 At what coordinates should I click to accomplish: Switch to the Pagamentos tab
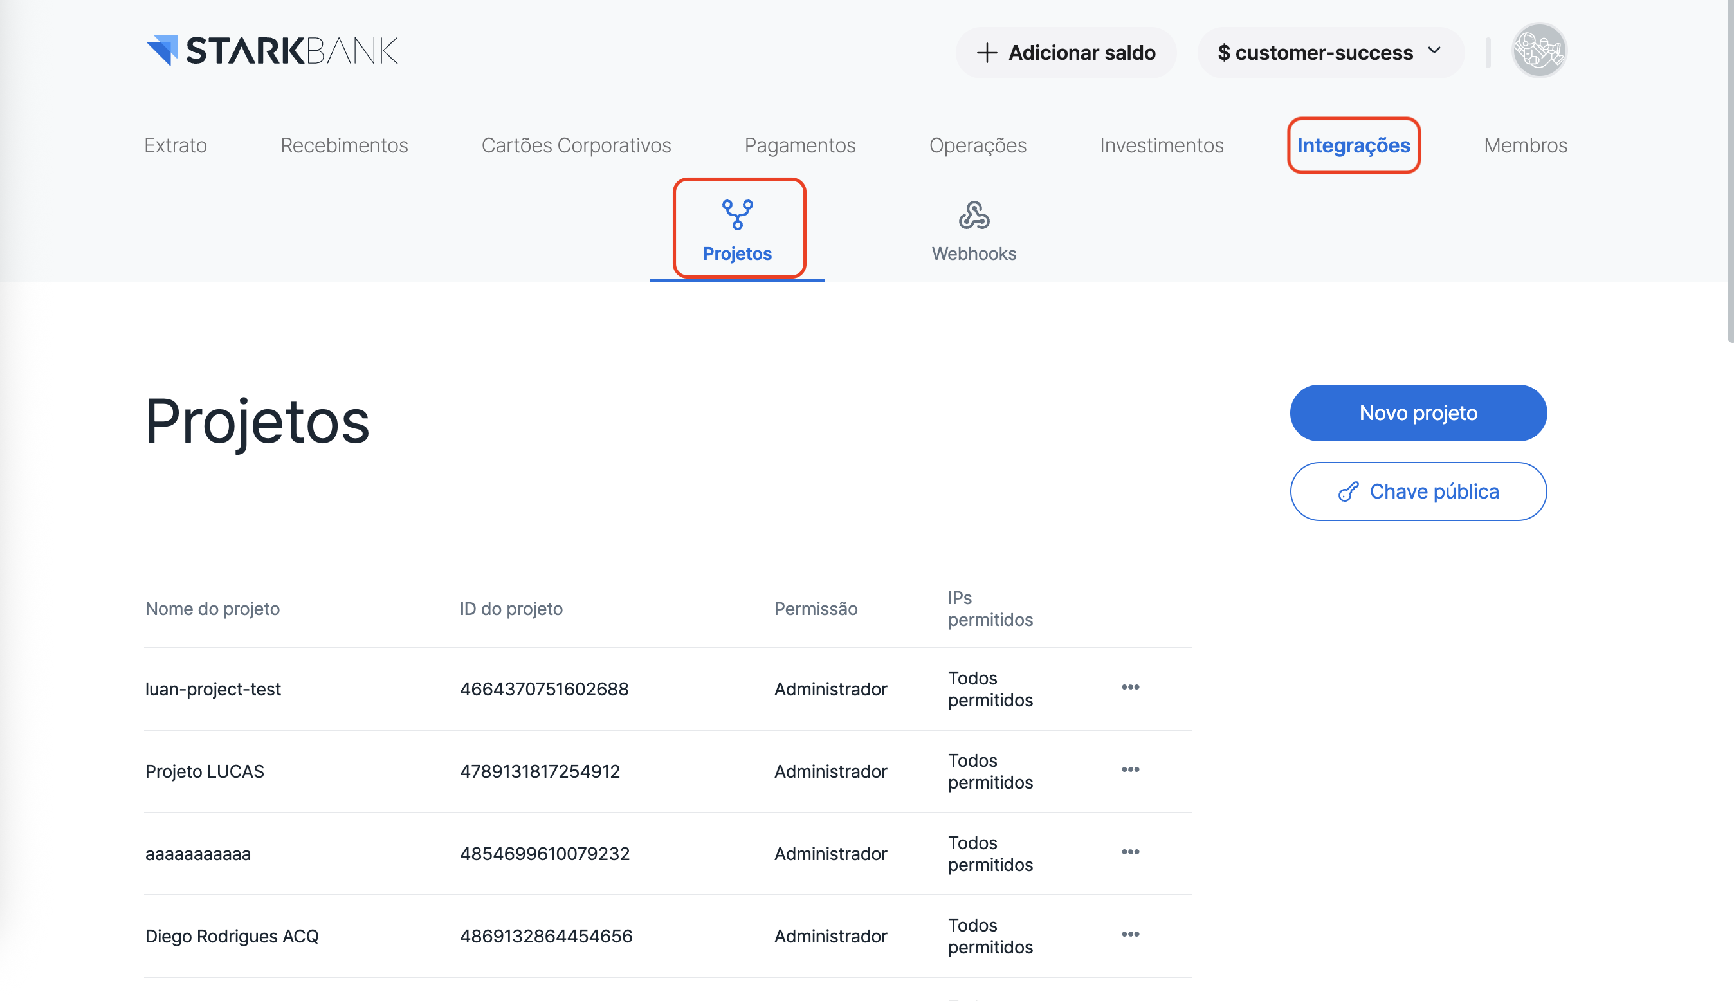[x=799, y=146]
